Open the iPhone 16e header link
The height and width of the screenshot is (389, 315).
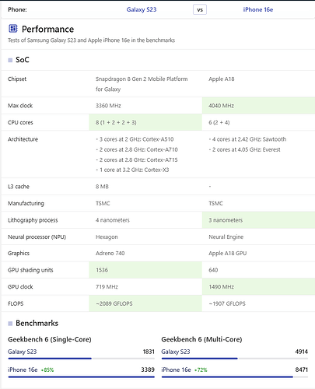point(258,9)
